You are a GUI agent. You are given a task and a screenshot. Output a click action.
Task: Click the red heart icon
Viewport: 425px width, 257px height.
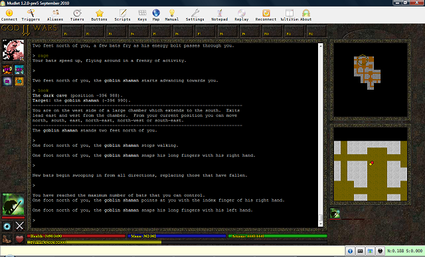(19, 239)
